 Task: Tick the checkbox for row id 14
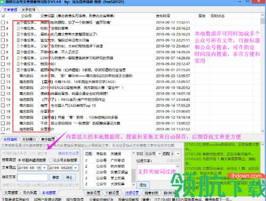(x=3, y=88)
